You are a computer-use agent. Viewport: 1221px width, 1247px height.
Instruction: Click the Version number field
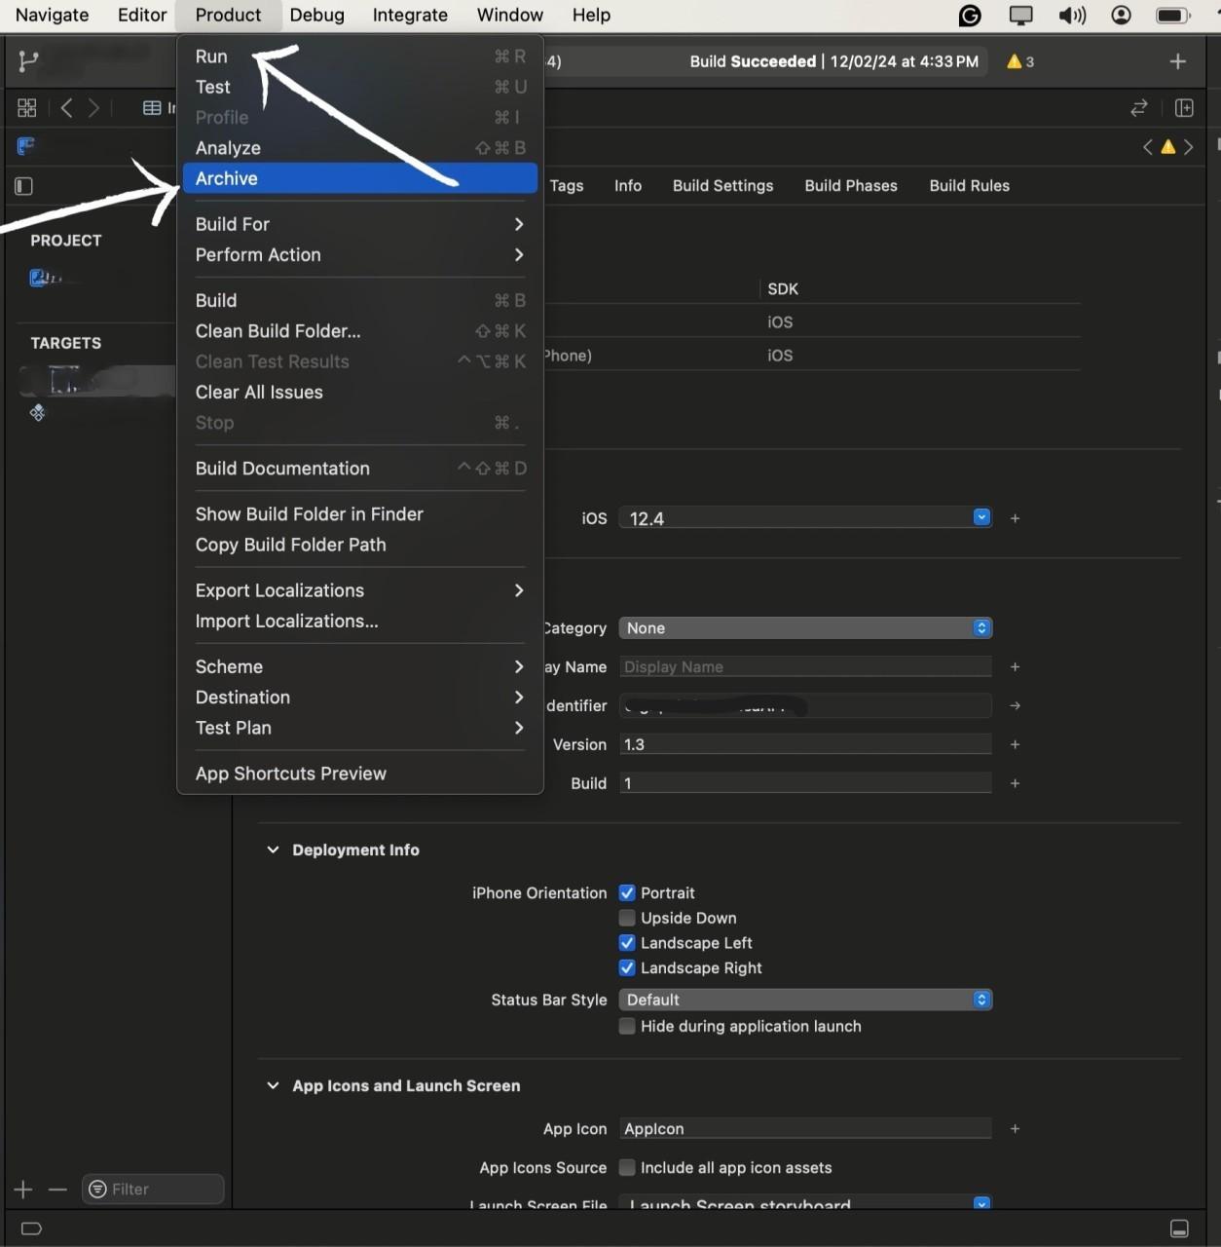805,745
